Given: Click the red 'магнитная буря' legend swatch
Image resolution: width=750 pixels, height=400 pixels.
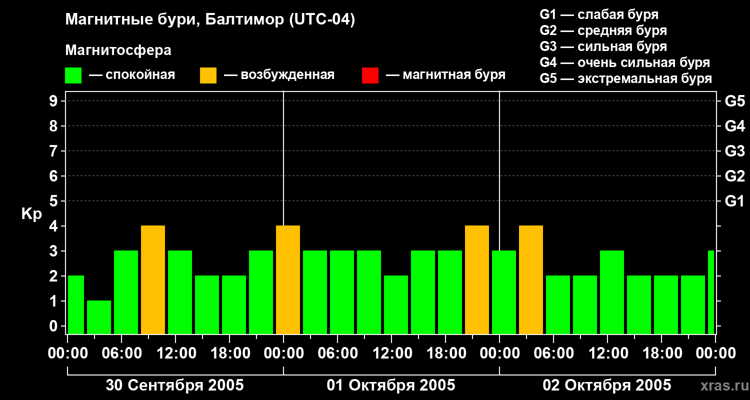Looking at the screenshot, I should (370, 75).
